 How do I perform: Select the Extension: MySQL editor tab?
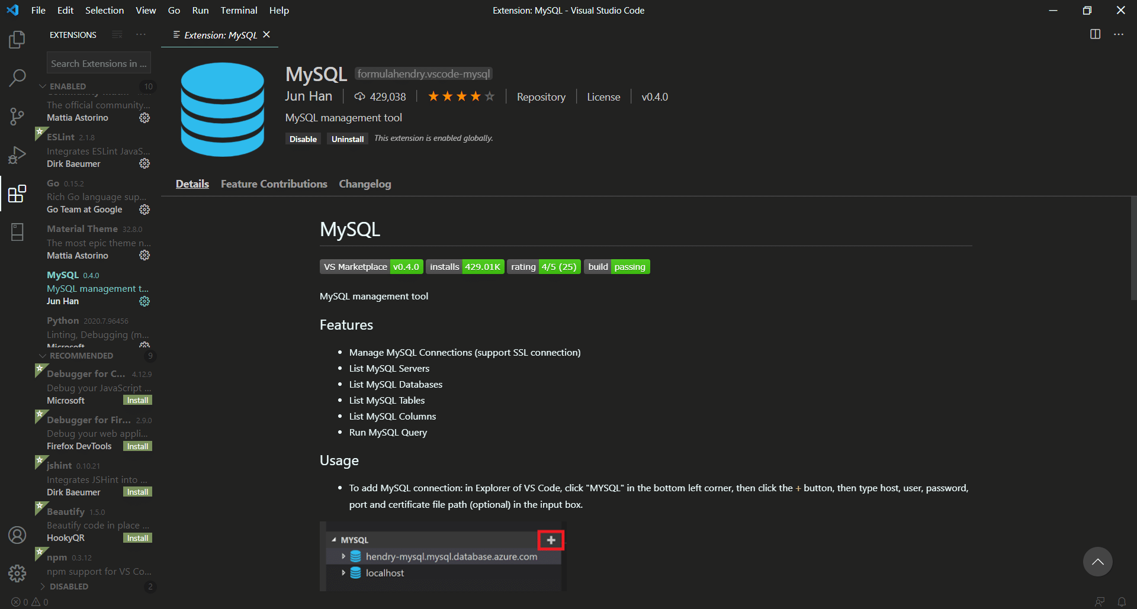(220, 35)
